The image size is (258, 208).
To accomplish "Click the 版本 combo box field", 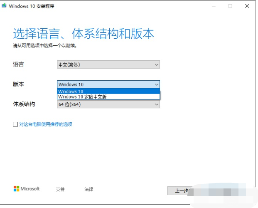I will tap(108, 84).
